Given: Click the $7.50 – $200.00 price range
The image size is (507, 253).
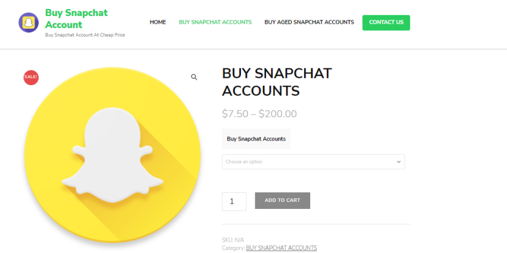Looking at the screenshot, I should pyautogui.click(x=259, y=114).
